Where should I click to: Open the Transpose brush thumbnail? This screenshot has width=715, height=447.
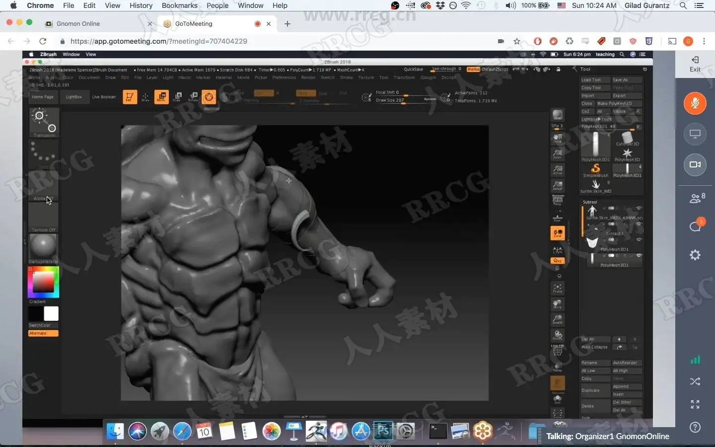tap(44, 123)
